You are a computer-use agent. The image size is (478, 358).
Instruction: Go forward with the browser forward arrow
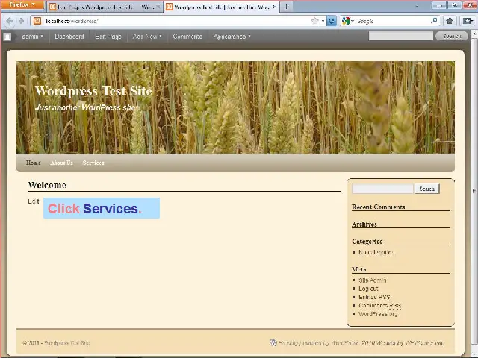click(x=21, y=21)
